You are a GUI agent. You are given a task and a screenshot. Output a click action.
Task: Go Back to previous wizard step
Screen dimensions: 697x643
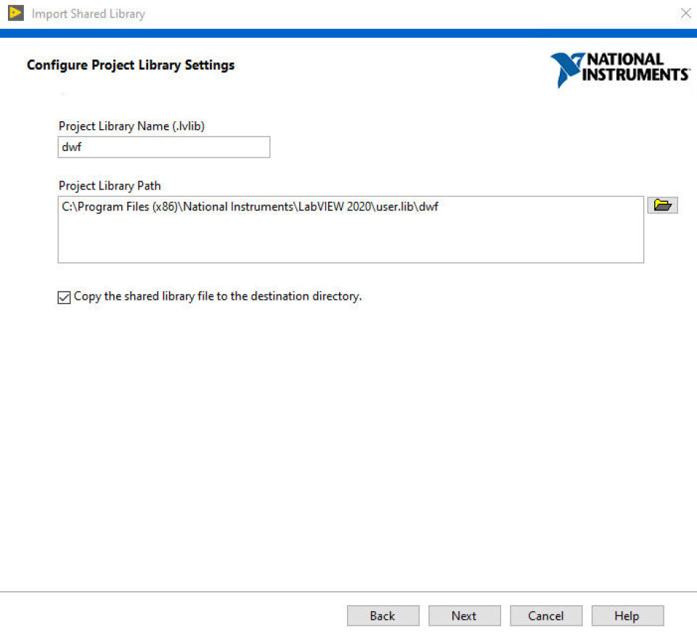[383, 615]
